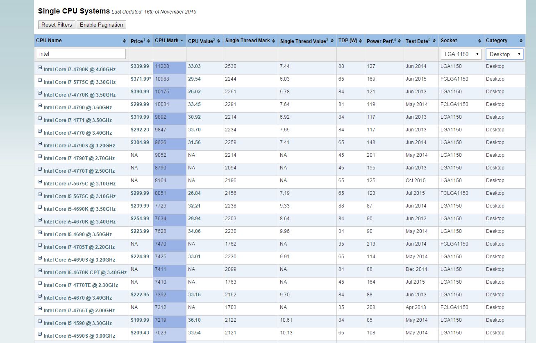
Task: Expand the Intel Core i5-4590 @ 3.30GHz row
Action: [x=40, y=321]
